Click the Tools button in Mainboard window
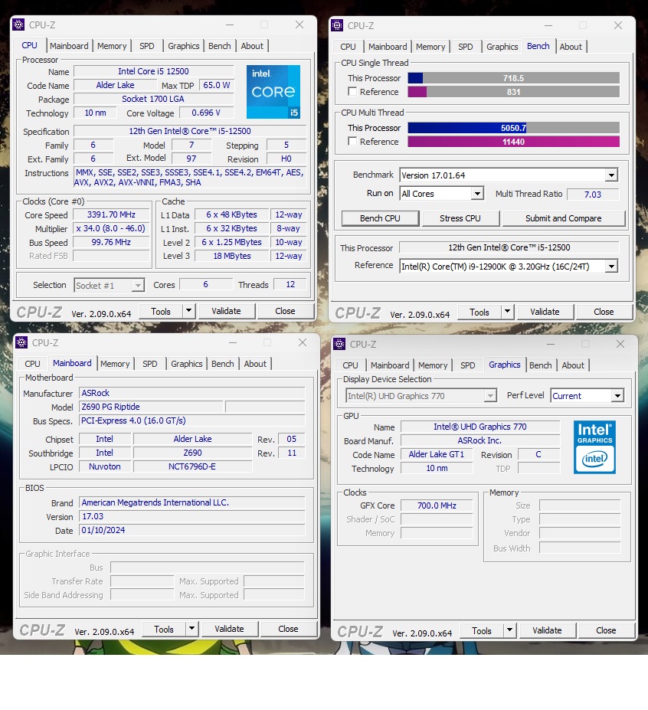The image size is (648, 710). tap(163, 629)
